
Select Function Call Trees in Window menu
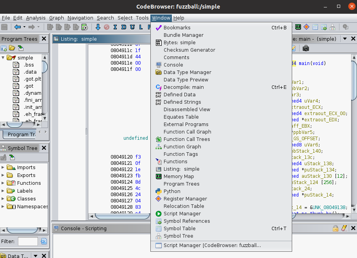tap(221, 139)
